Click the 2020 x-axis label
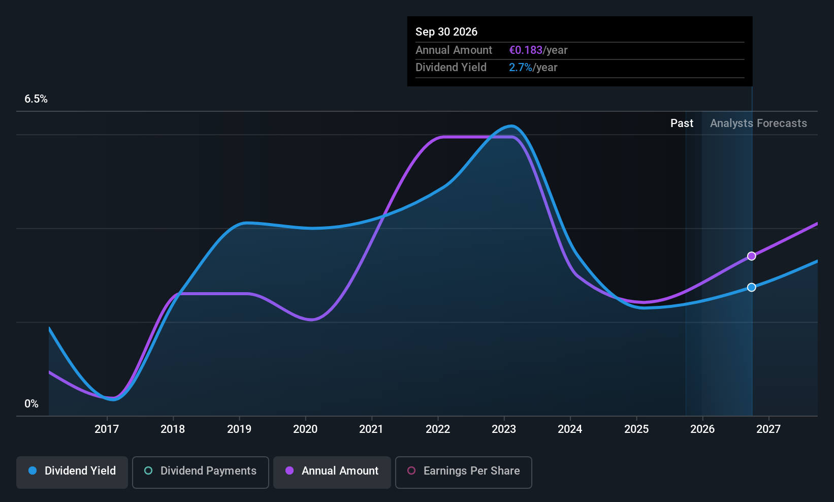Image resolution: width=834 pixels, height=502 pixels. pyautogui.click(x=305, y=429)
